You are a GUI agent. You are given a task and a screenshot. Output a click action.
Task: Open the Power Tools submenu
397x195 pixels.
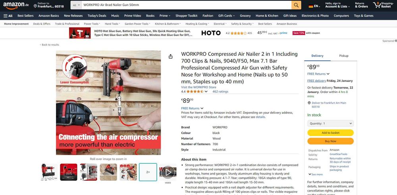[92, 24]
